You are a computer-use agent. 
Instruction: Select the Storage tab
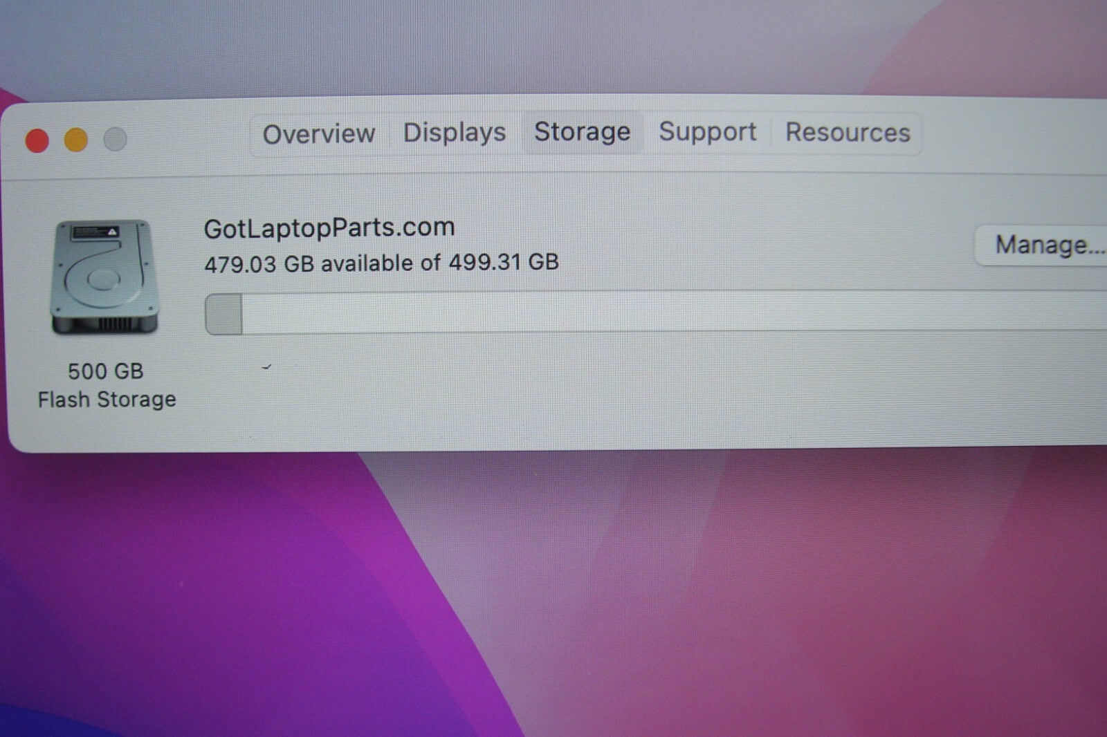point(582,131)
